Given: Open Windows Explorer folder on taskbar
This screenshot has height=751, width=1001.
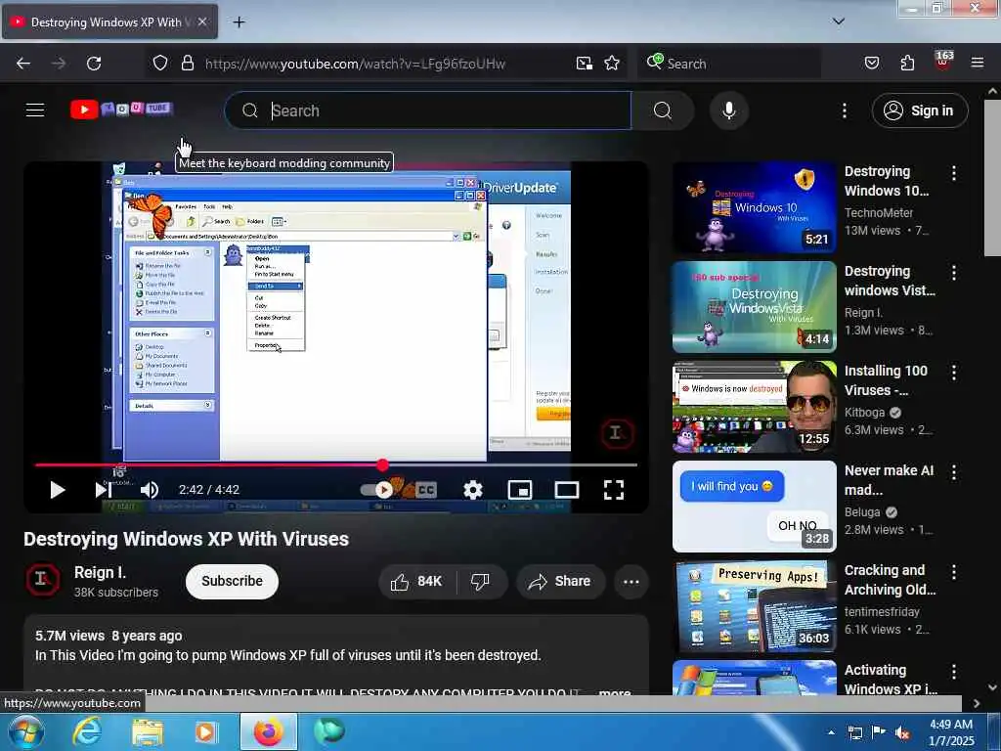Looking at the screenshot, I should pos(148,731).
